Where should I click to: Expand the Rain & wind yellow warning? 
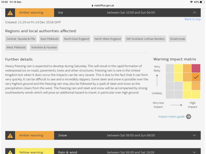click(x=194, y=152)
